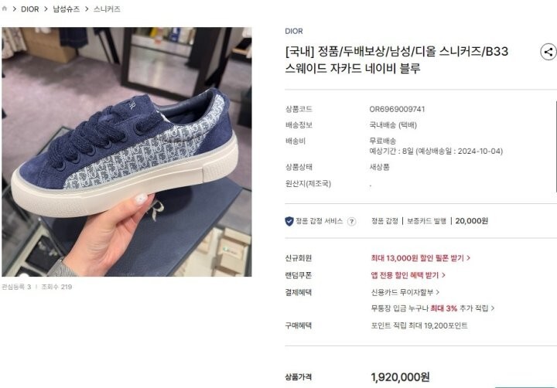
Task: Click the 1,920,000원 price
Action: [401, 377]
